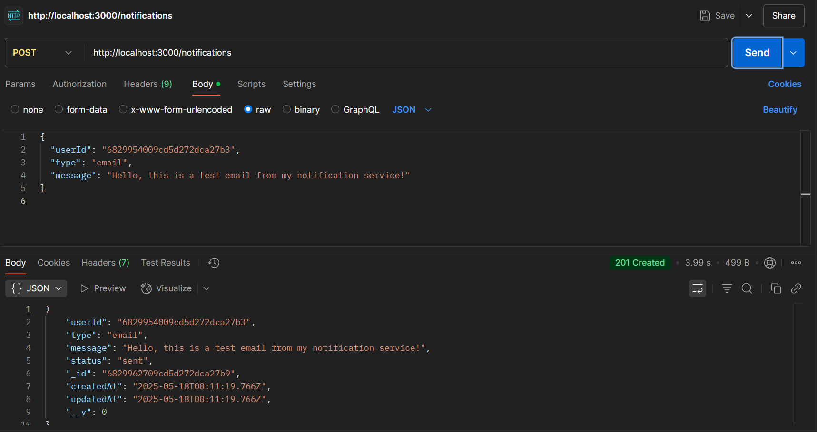
Task: Click the 3.99 s response time
Action: [x=698, y=263]
